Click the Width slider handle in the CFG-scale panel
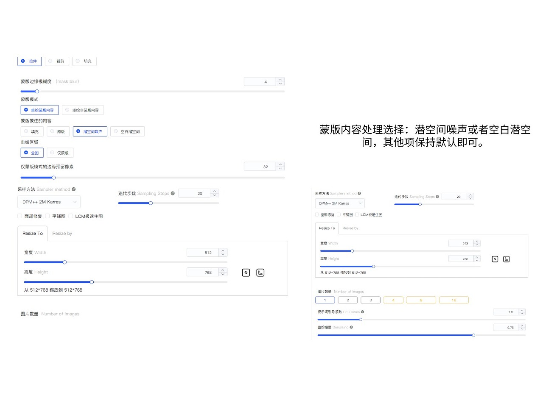This screenshot has height=398, width=543. click(x=352, y=251)
